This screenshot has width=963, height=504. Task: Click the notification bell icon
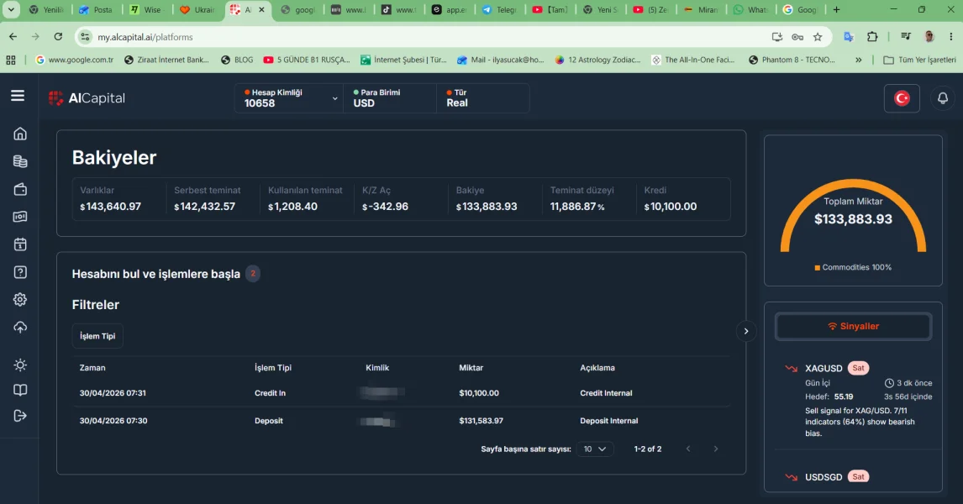point(943,98)
